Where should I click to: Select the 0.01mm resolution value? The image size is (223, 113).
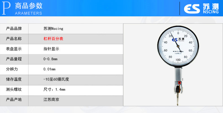coord(49,69)
